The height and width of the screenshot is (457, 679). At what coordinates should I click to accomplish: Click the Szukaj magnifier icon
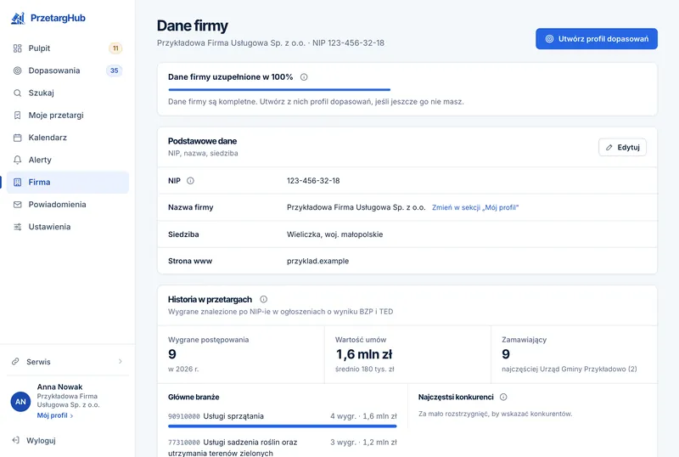click(x=17, y=93)
